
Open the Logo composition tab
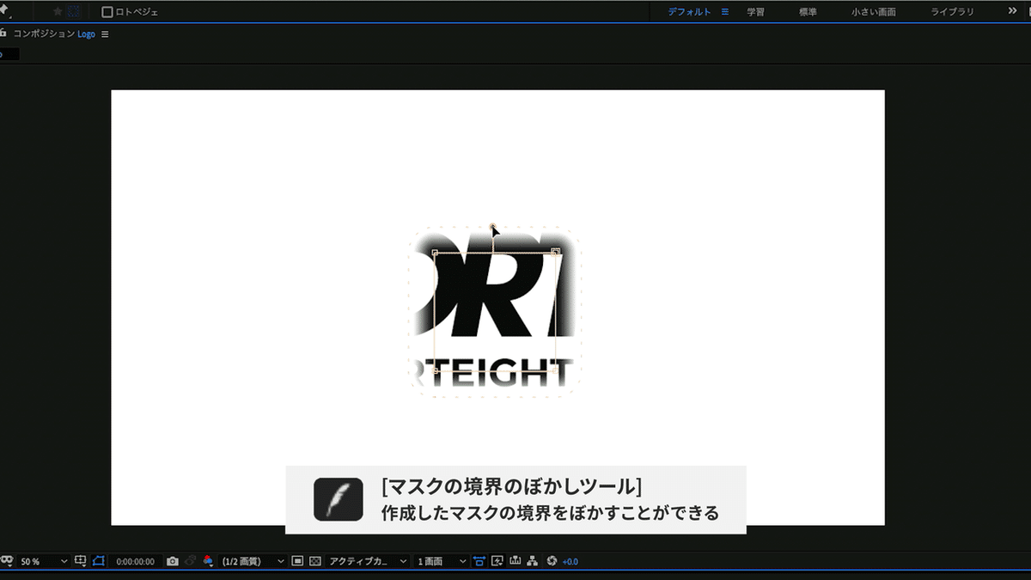click(x=86, y=34)
